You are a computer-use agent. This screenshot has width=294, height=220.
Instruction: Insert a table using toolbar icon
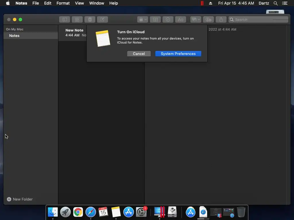pos(155,19)
